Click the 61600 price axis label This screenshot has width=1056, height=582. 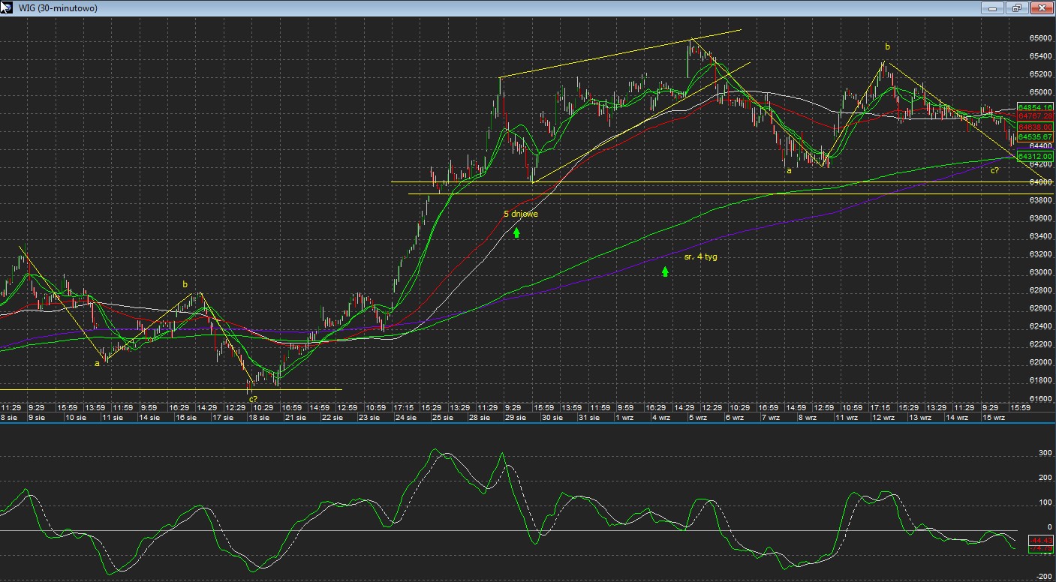click(1039, 398)
